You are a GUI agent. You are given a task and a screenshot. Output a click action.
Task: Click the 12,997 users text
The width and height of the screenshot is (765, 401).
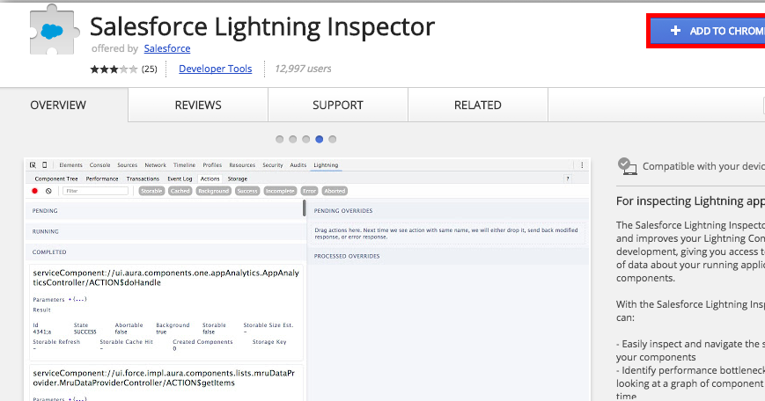point(303,69)
